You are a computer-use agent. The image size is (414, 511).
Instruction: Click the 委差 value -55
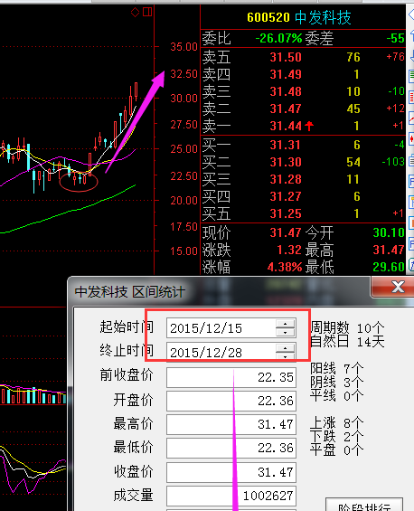pyautogui.click(x=395, y=39)
